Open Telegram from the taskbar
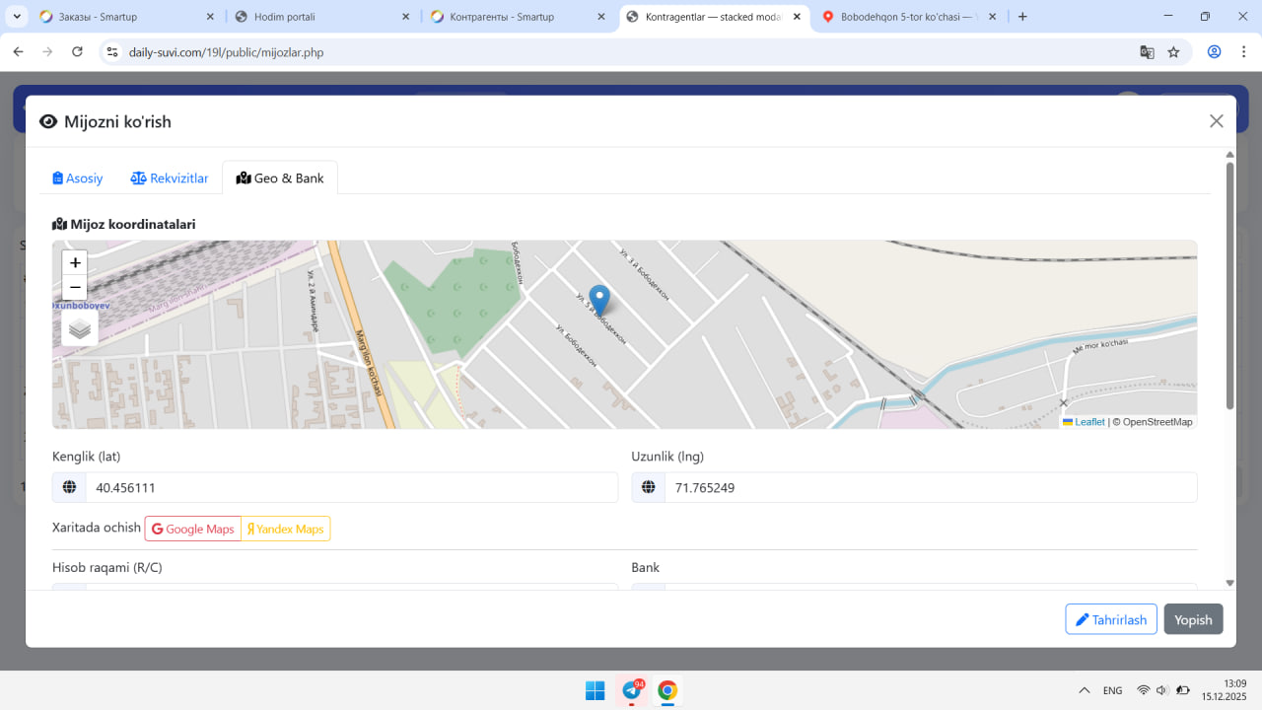 [632, 690]
